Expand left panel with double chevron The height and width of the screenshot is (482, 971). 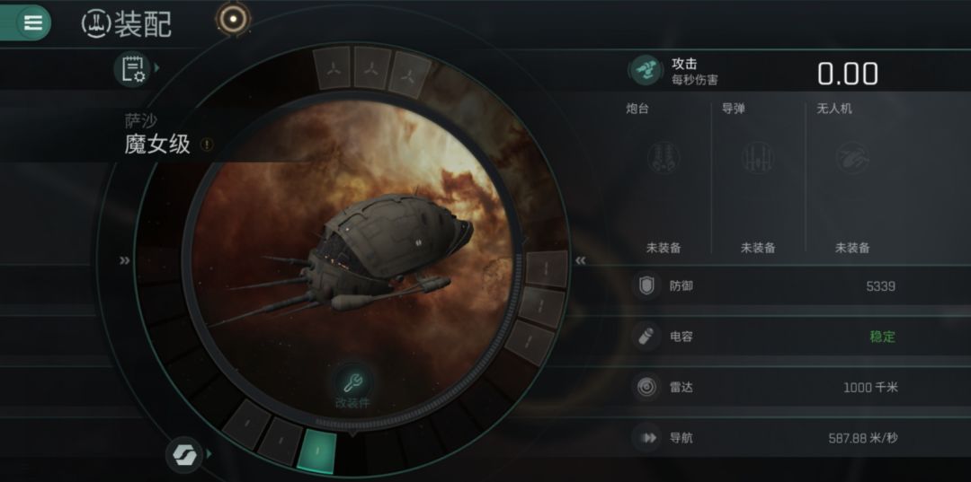[124, 261]
